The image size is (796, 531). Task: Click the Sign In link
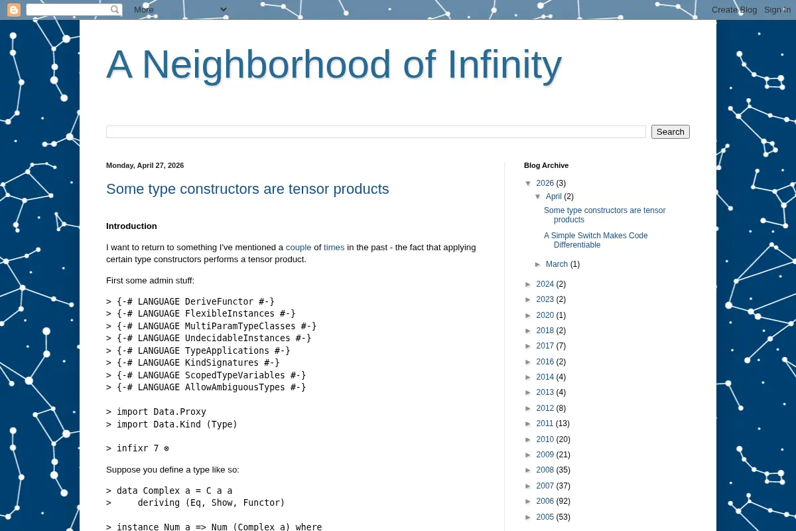[777, 10]
